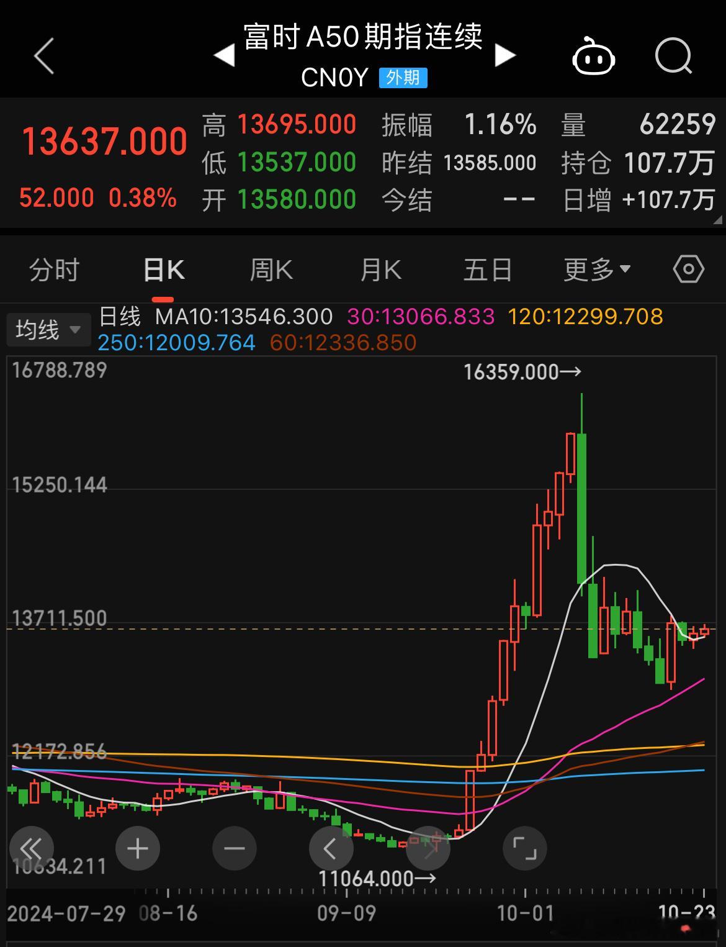Tap the percent change 0.38%
This screenshot has height=947, width=726.
click(x=143, y=198)
